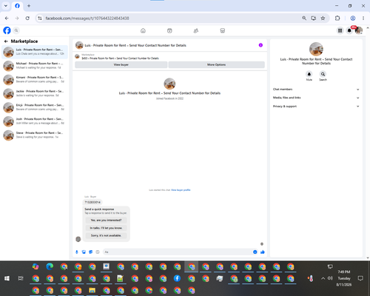Click the large listing photo in the right panel
This screenshot has height=296, width=370.
(316, 49)
